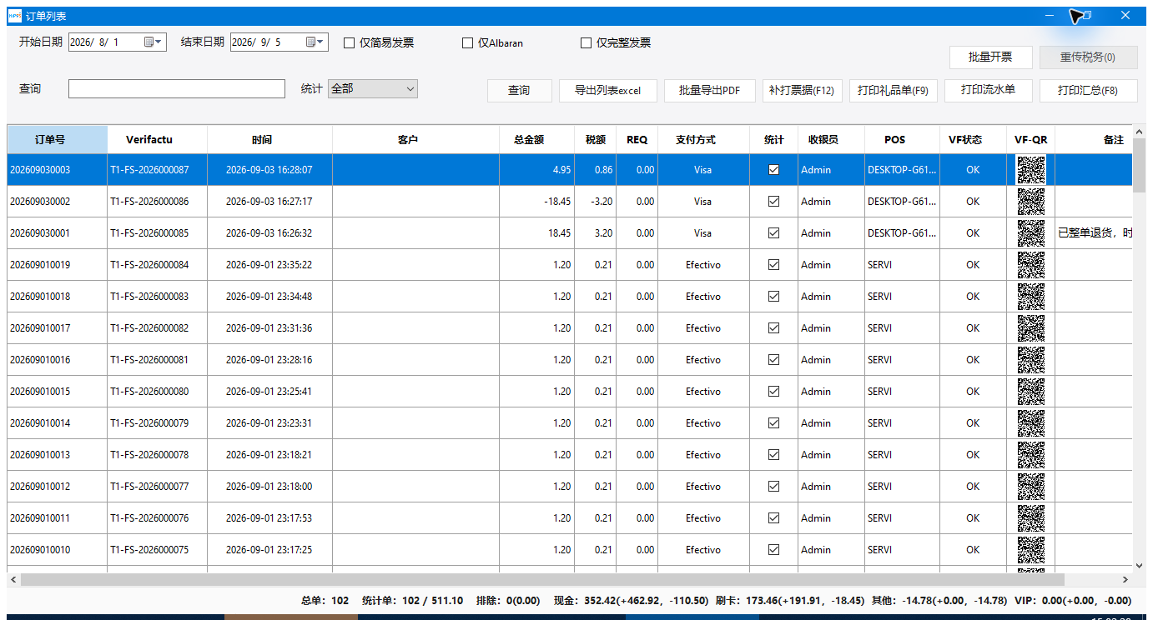Toggle 统计 checkbox for order 202609010019
The image size is (1153, 620).
coord(773,264)
